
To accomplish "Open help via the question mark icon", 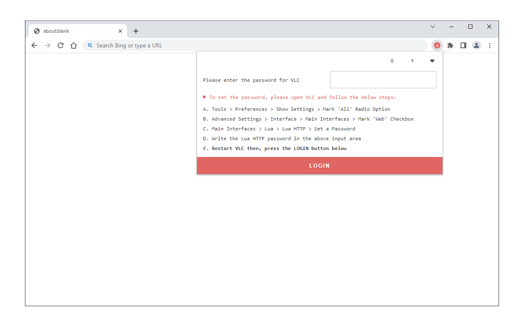I will (412, 61).
